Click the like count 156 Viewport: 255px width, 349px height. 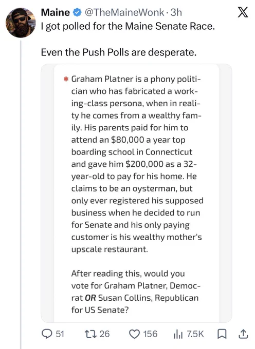[x=150, y=334]
